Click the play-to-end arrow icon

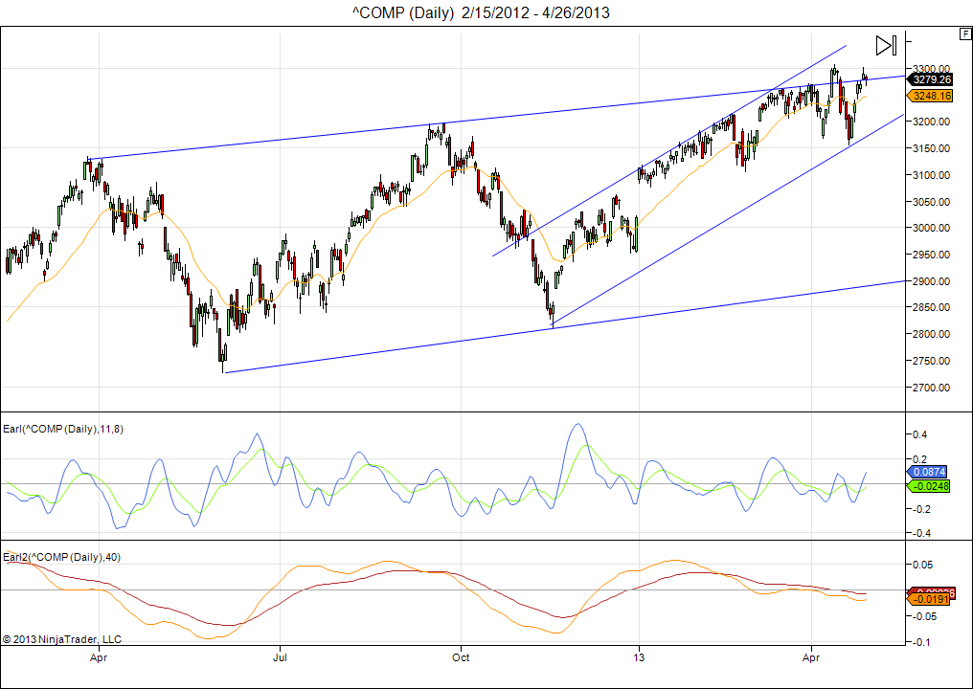click(x=886, y=45)
